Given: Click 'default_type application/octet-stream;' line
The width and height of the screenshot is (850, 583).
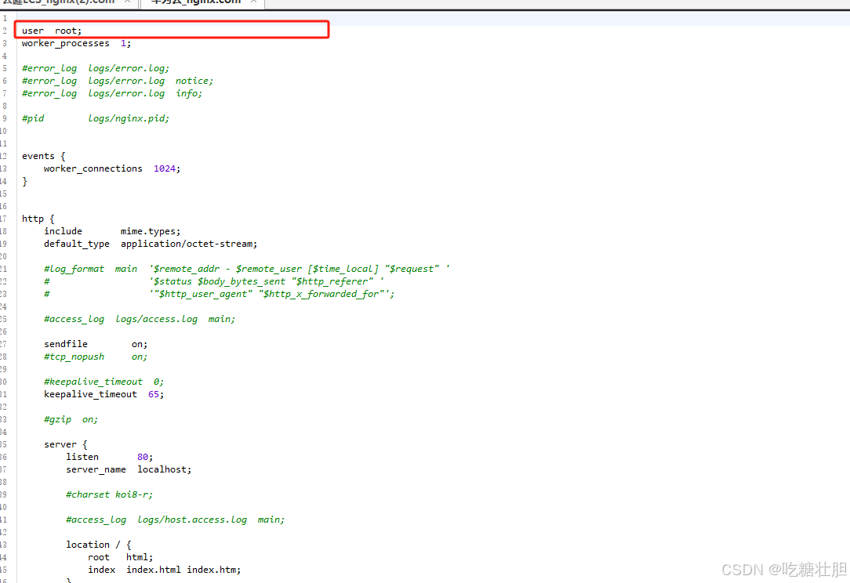Looking at the screenshot, I should coord(151,244).
